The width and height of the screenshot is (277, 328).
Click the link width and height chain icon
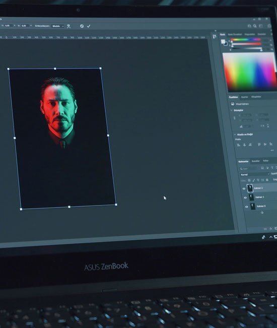[x=234, y=118]
